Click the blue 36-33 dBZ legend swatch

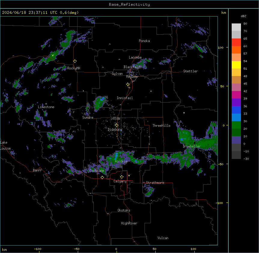click(236, 110)
